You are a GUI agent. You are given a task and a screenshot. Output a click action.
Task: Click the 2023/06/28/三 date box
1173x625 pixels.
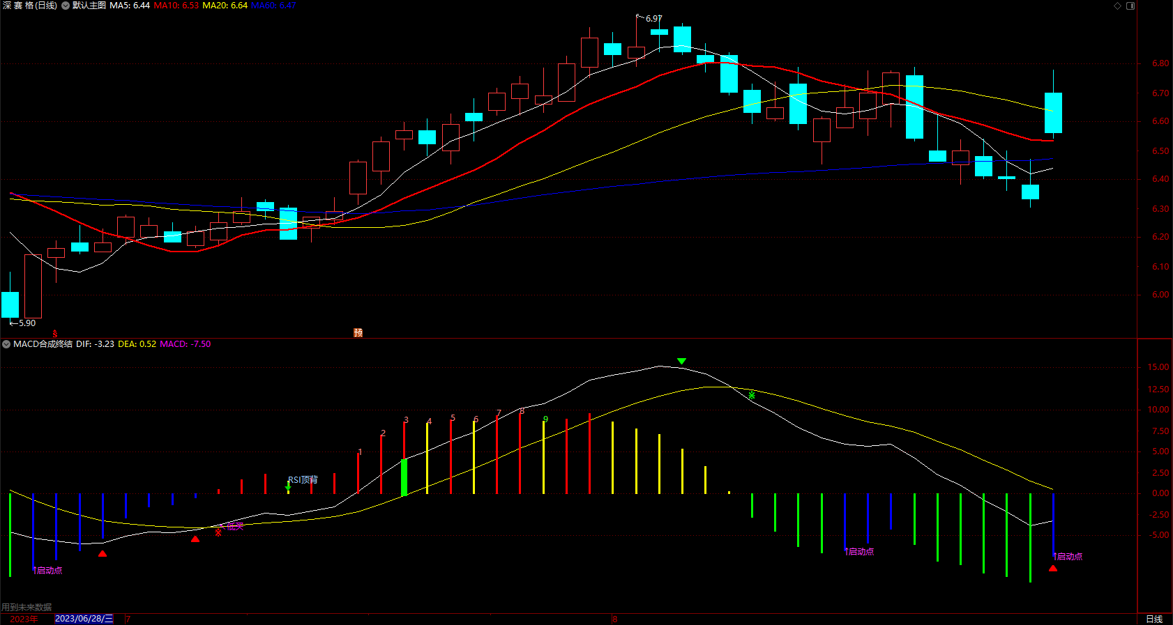pyautogui.click(x=84, y=619)
